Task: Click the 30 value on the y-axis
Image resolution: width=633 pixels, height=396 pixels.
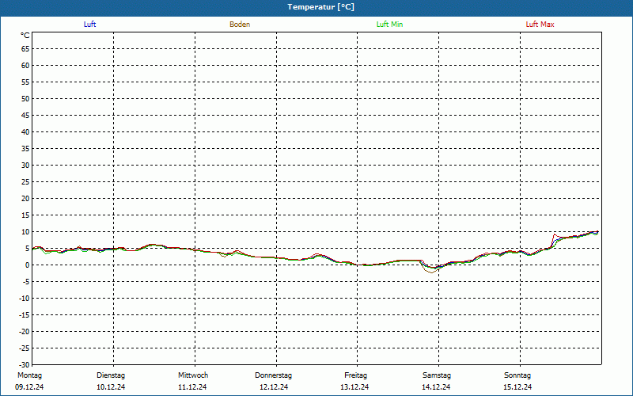Action: coord(25,166)
